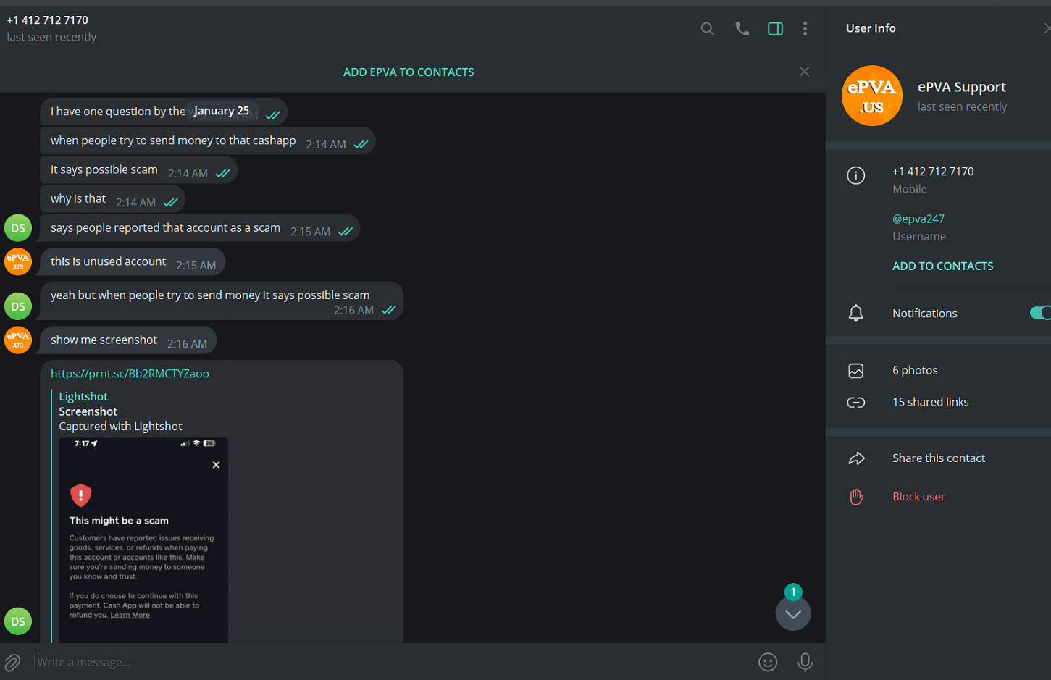Click DS avatar beside 'yeah but when people'

coord(18,306)
